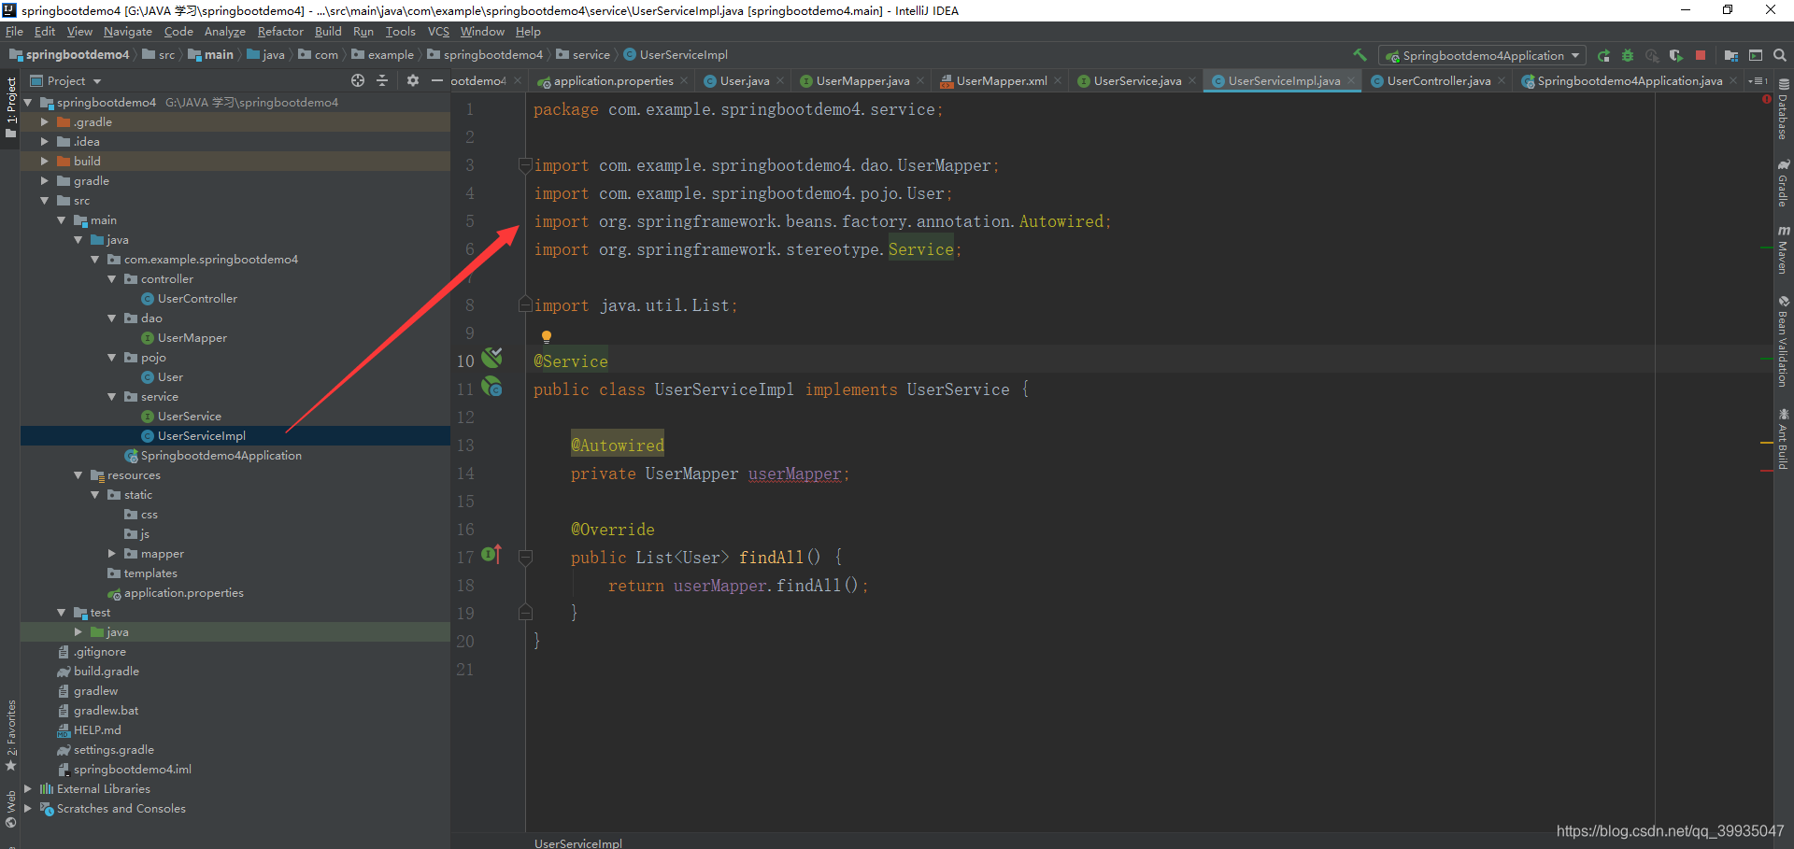1794x849 pixels.
Task: Click the 'service' breadcrumb in navigation bar
Action: (x=591, y=55)
